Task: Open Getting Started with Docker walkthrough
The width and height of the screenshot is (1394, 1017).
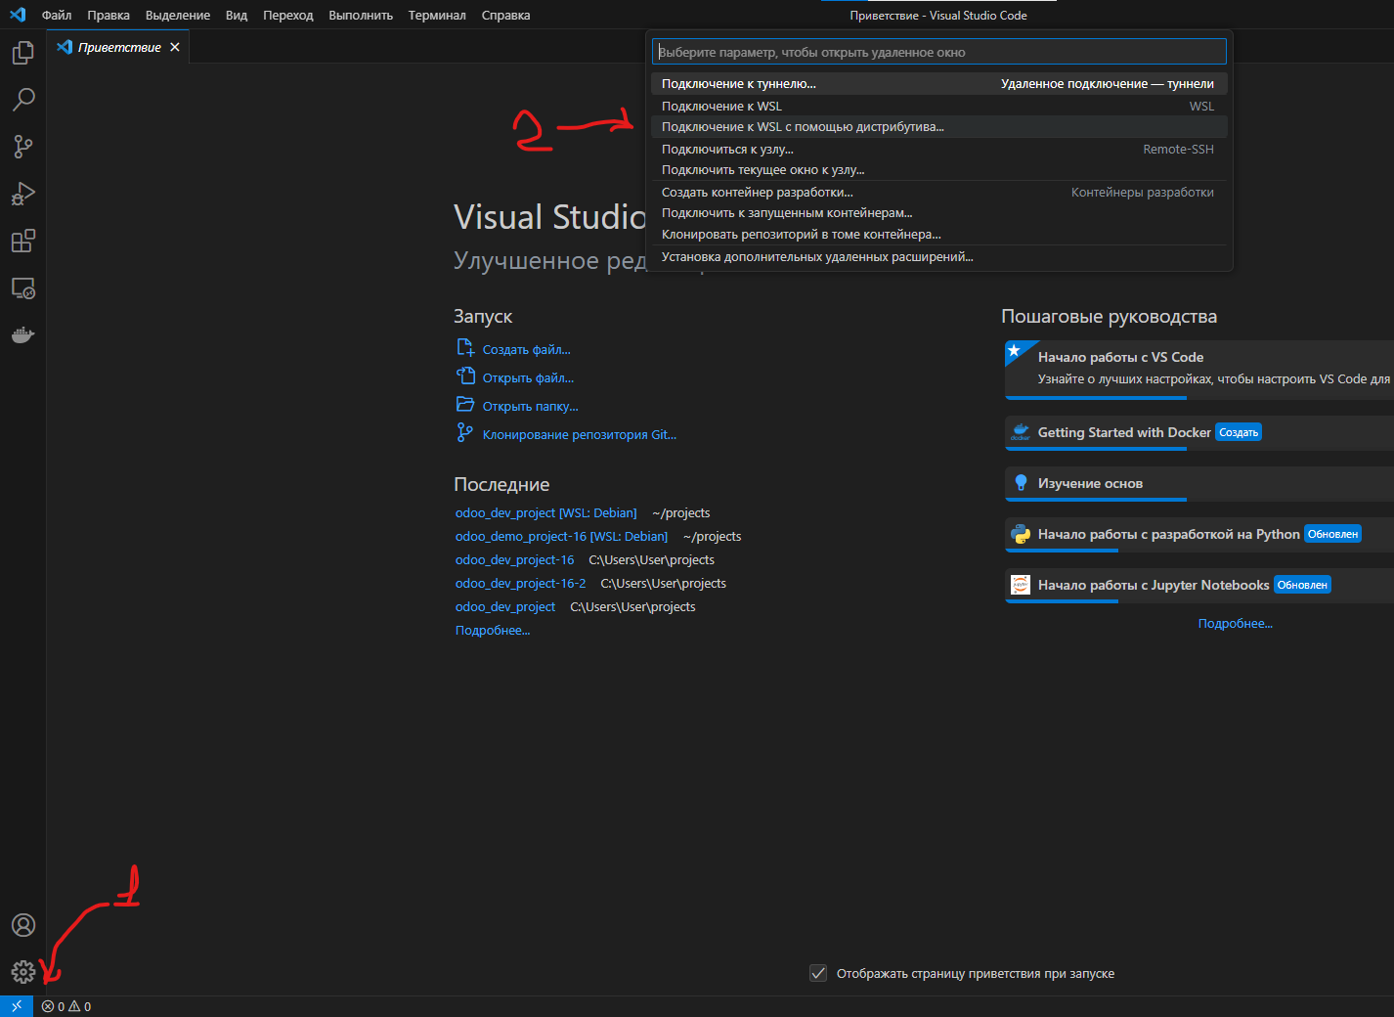Action: point(1199,433)
